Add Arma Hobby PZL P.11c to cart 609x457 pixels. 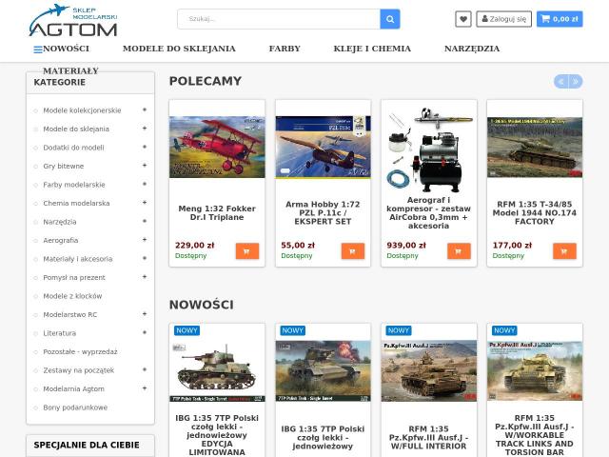coord(353,251)
